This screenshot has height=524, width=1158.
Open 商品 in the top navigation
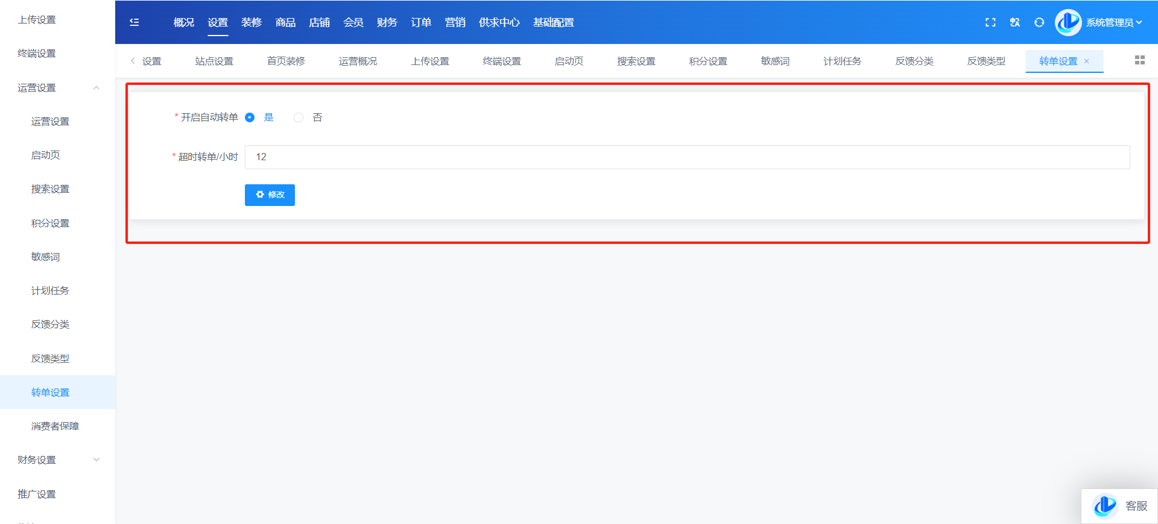pyautogui.click(x=285, y=22)
